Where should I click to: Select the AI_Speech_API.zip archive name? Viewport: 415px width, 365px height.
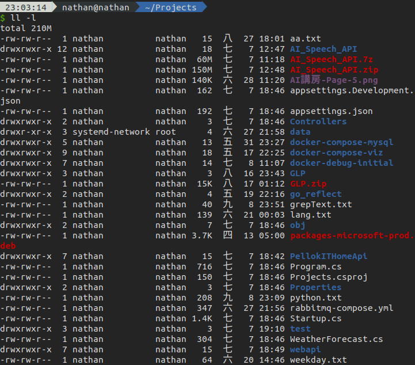pyautogui.click(x=334, y=70)
